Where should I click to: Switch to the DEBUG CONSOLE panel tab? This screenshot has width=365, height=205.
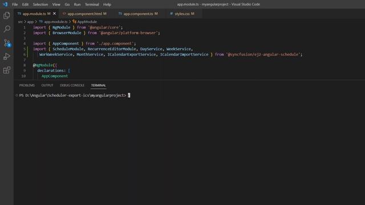pyautogui.click(x=72, y=85)
